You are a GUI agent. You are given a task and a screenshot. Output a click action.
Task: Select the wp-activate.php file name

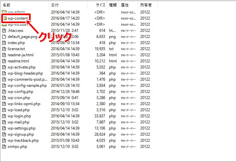(22, 67)
